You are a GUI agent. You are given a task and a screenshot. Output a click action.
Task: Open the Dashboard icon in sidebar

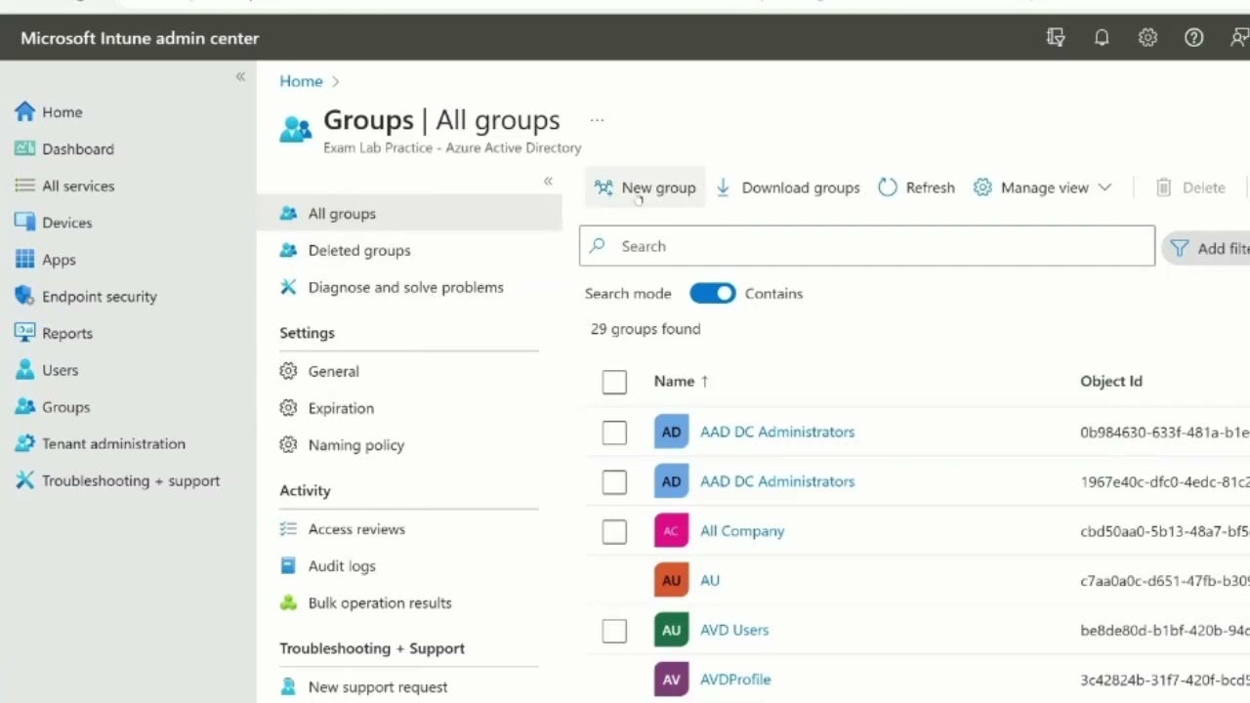point(24,148)
